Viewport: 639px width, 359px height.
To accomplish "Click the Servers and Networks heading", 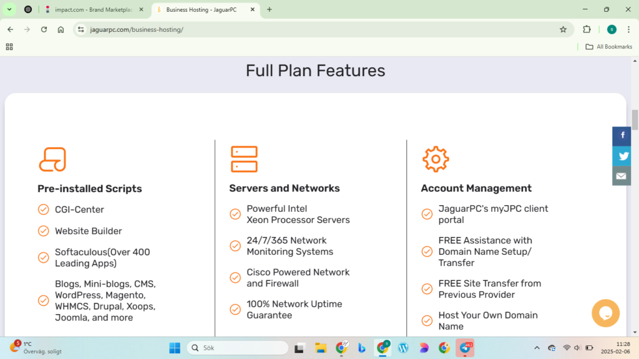I will [x=285, y=188].
